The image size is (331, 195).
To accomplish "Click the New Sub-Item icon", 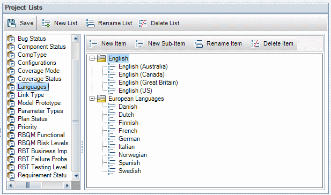I will click(139, 43).
